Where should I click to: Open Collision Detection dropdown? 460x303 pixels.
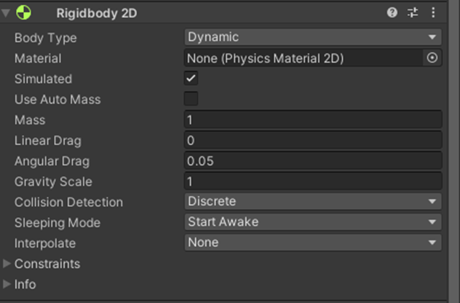click(313, 202)
